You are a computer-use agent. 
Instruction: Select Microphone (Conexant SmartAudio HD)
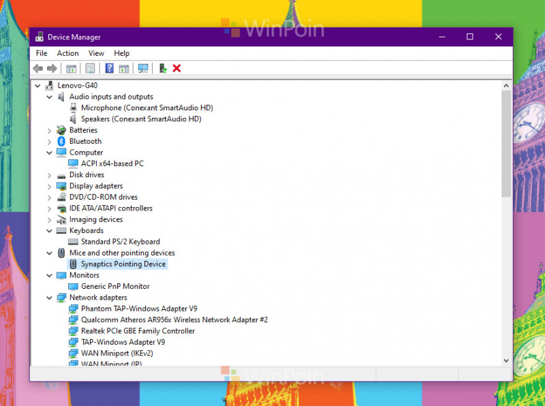[147, 108]
